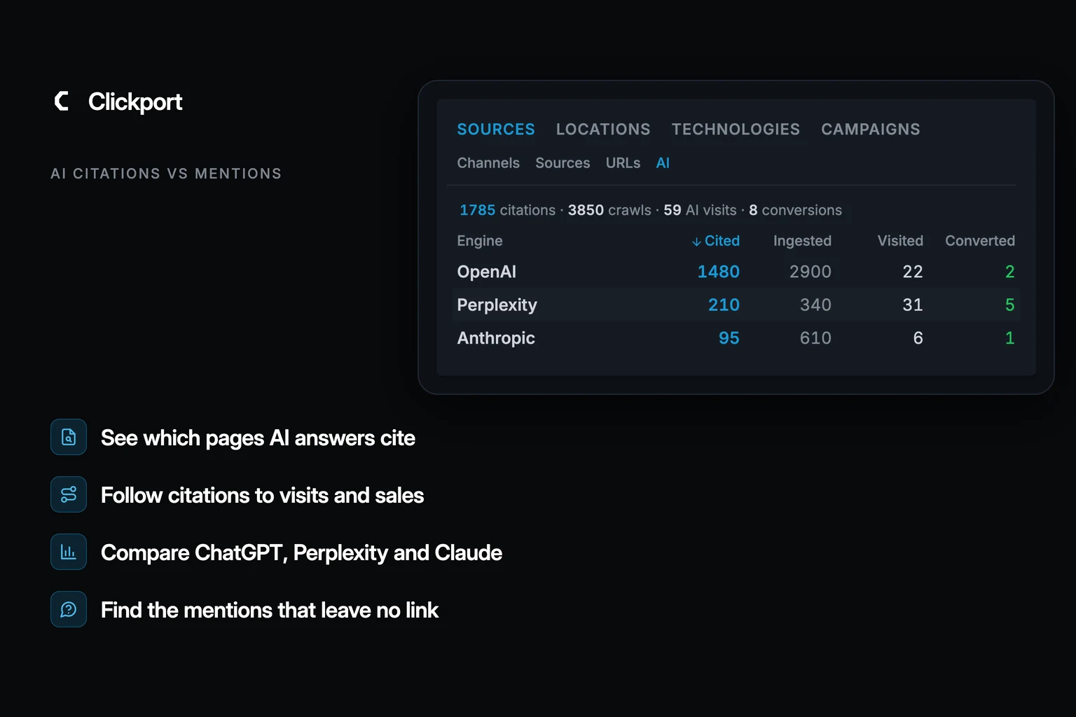Click OpenAI's visited value 22

click(x=913, y=272)
